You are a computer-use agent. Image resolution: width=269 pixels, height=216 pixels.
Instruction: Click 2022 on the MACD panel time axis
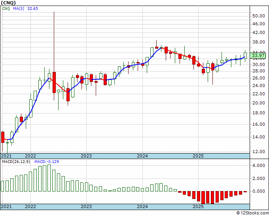click(x=30, y=207)
